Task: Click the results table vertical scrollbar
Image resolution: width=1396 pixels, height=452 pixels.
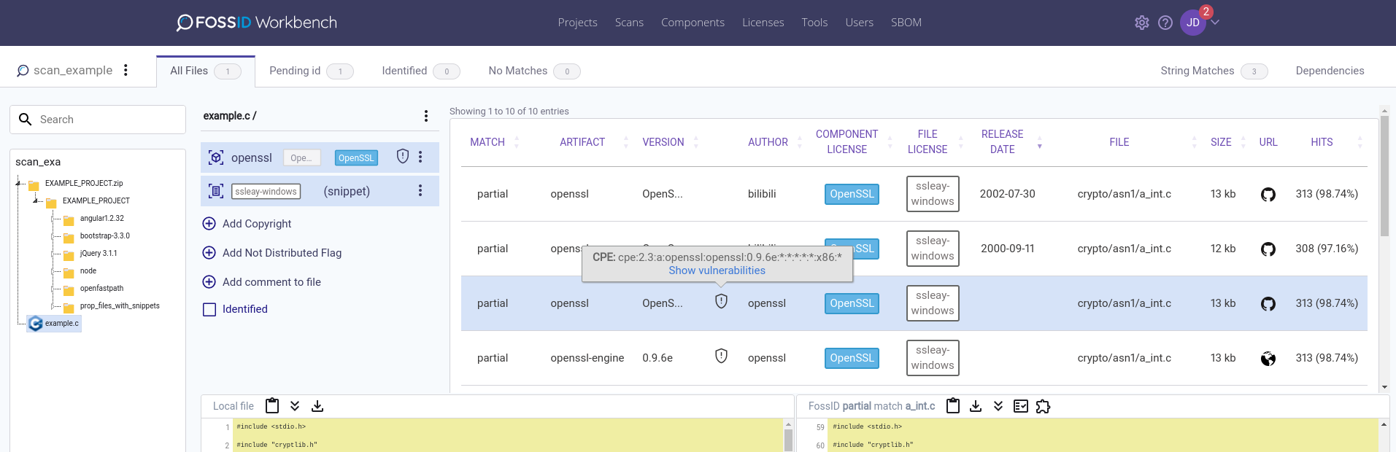Action: point(1384,175)
